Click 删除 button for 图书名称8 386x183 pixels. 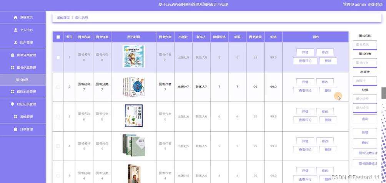328,61
